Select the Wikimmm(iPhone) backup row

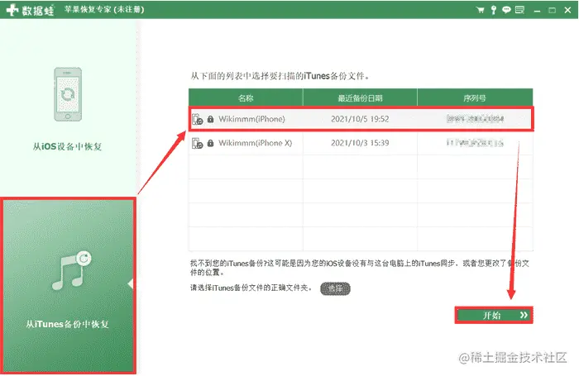pos(361,119)
